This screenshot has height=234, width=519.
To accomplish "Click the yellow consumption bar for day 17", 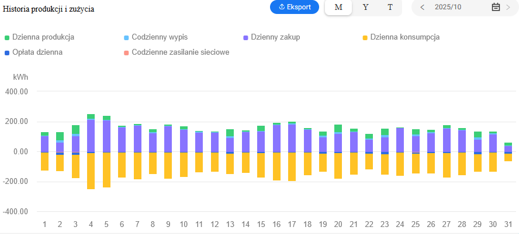I will point(292,166).
